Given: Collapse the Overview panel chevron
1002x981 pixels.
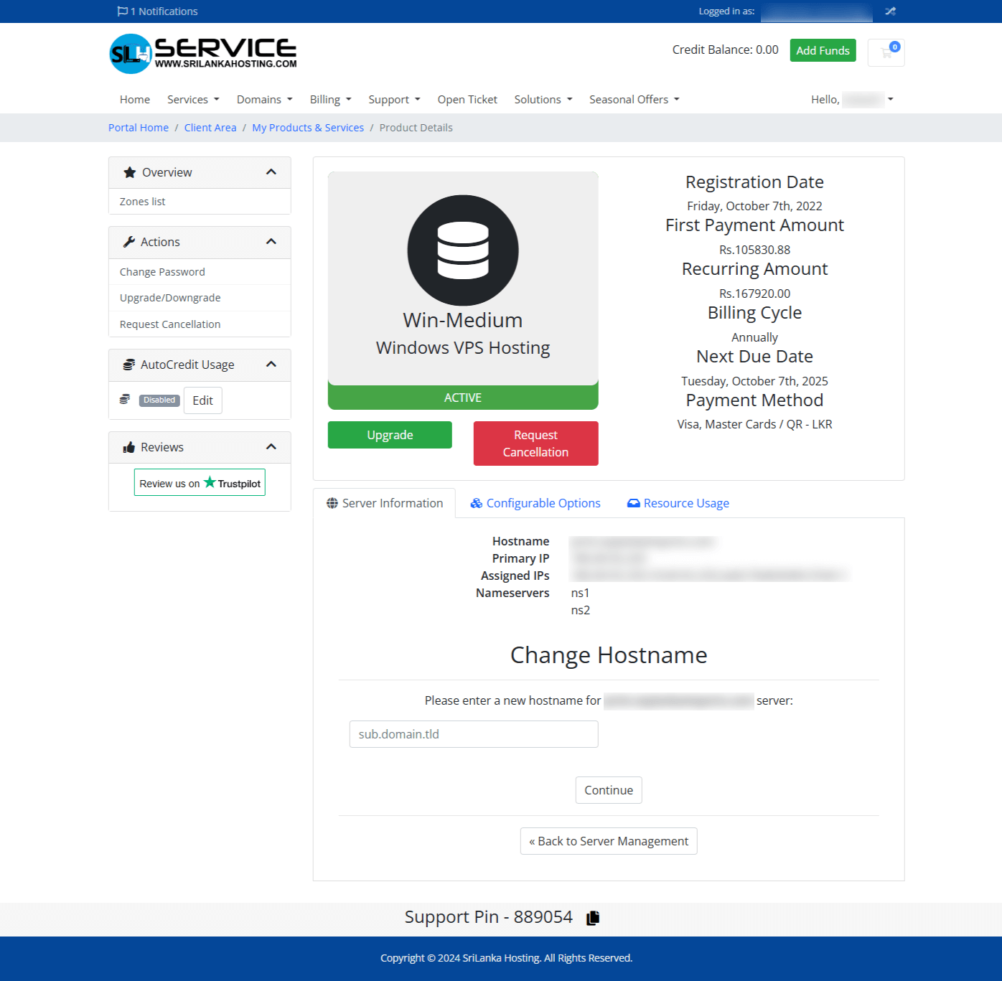Looking at the screenshot, I should tap(271, 172).
